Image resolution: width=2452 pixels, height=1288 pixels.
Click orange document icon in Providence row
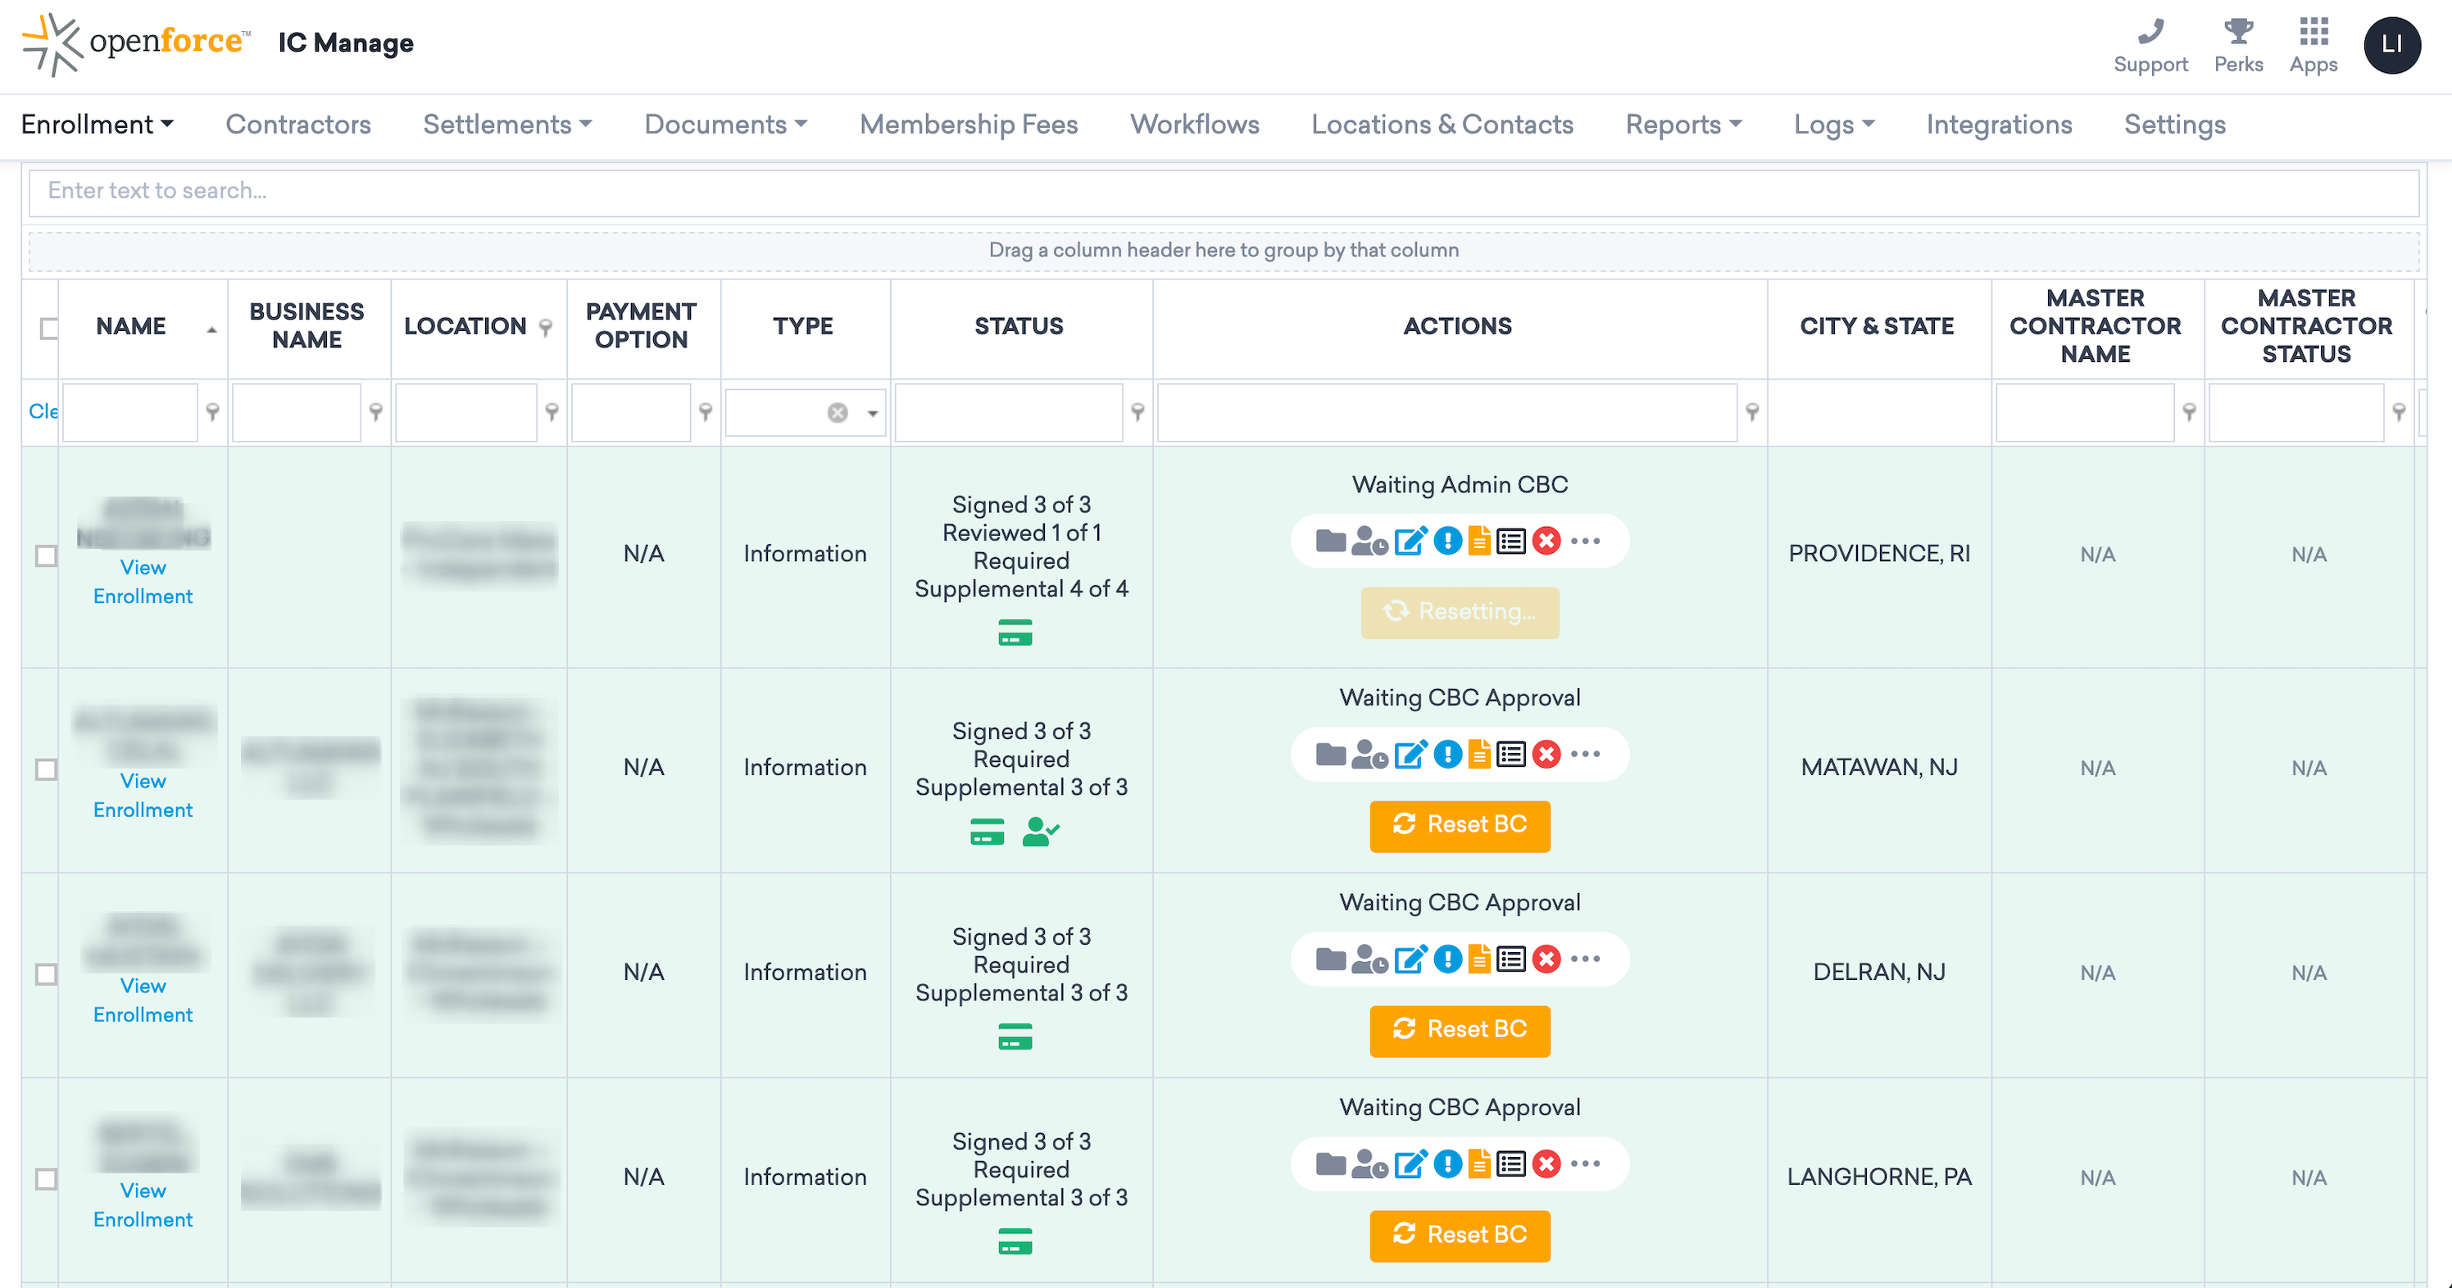coord(1478,542)
